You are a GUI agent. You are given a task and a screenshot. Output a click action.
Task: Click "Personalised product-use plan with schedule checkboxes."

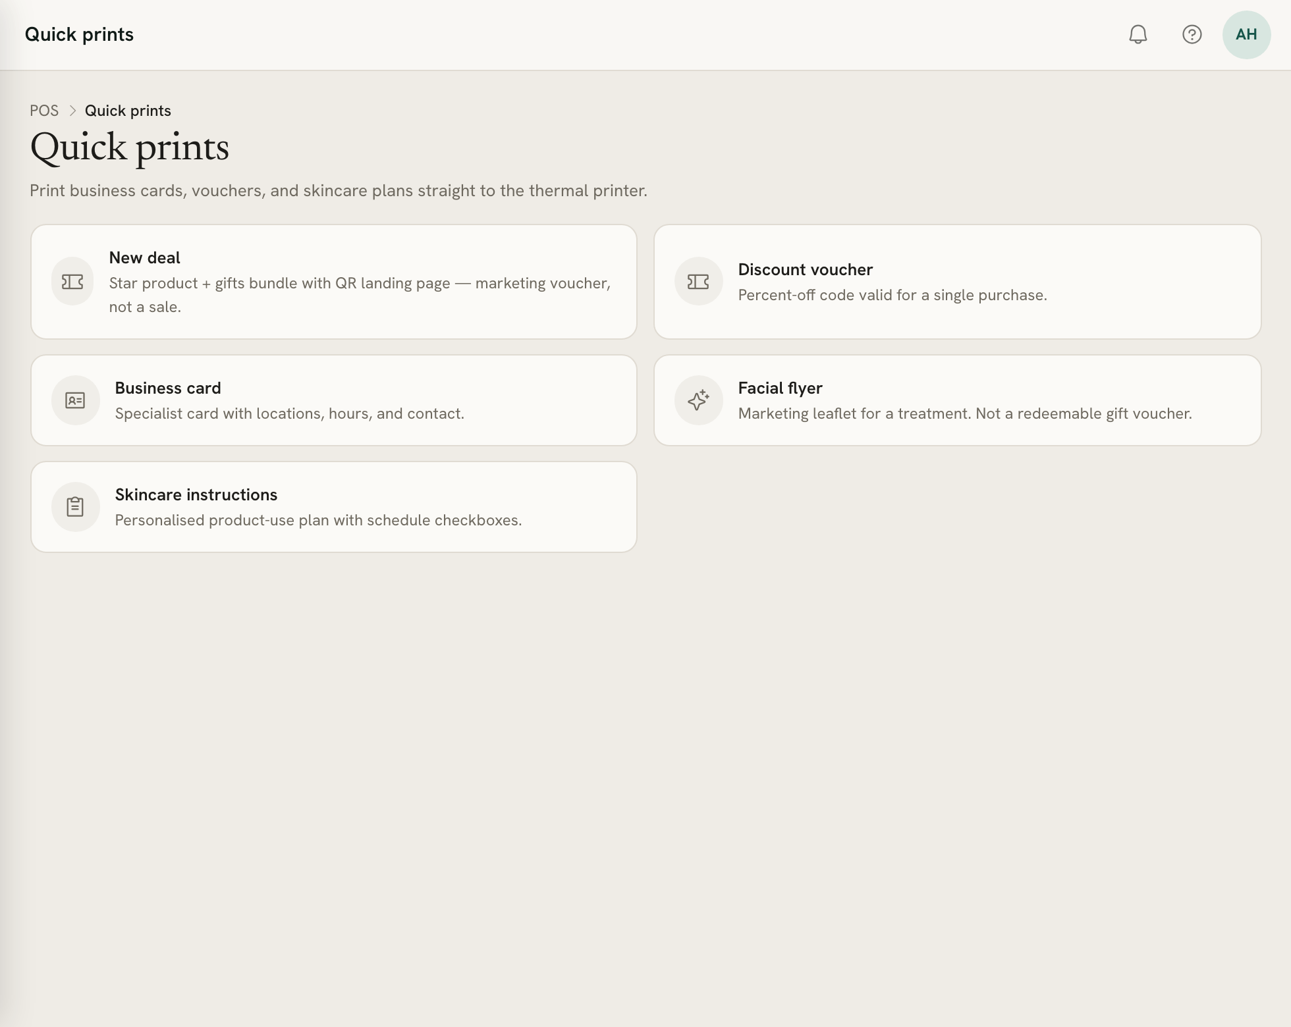318,520
